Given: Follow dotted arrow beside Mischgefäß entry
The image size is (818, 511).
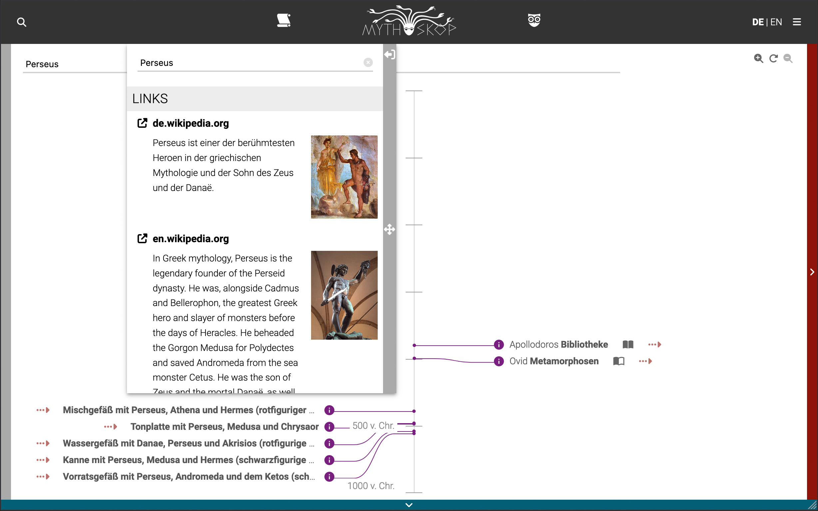Looking at the screenshot, I should (x=43, y=410).
